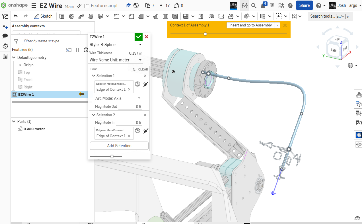
Task: Select the Draft tool
Action: coord(141,16)
